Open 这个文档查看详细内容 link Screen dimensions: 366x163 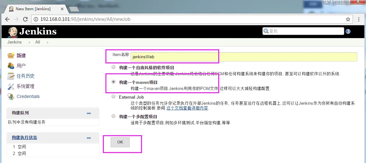pos(187,108)
